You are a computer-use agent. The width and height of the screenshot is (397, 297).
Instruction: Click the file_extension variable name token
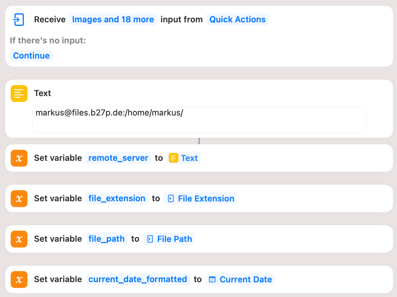point(117,198)
